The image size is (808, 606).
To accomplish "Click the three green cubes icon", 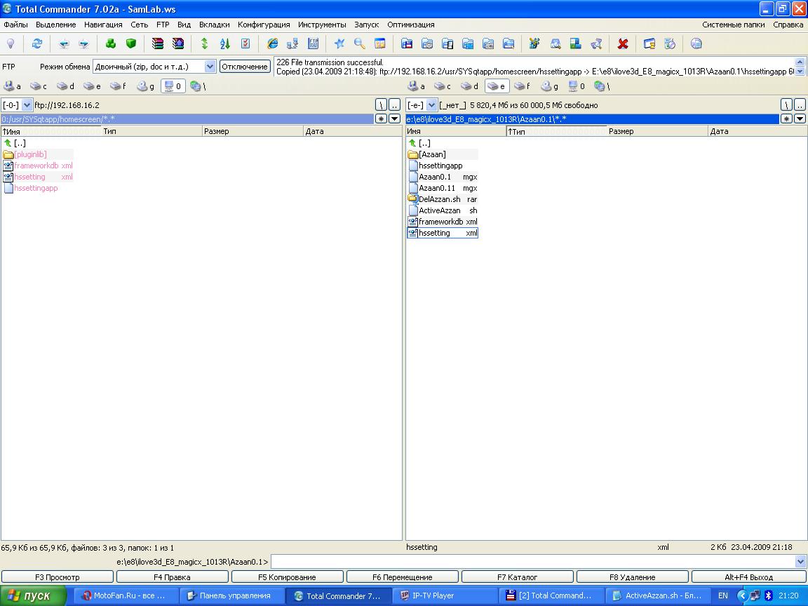I will (111, 43).
